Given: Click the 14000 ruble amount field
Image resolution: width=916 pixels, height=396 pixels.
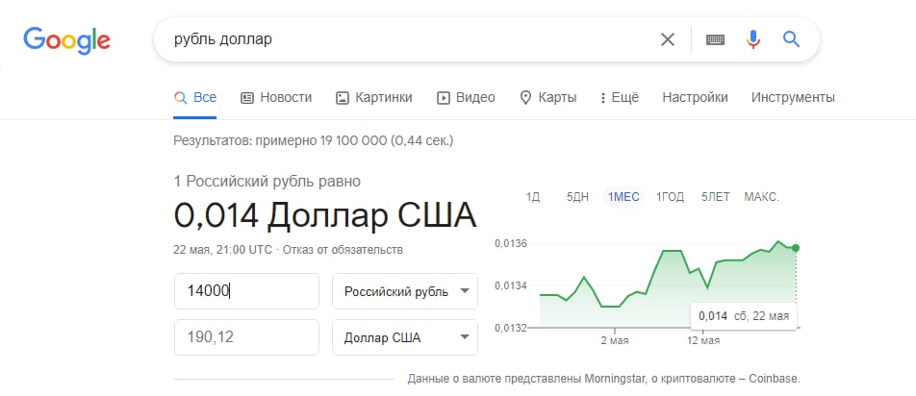Looking at the screenshot, I should [x=246, y=291].
